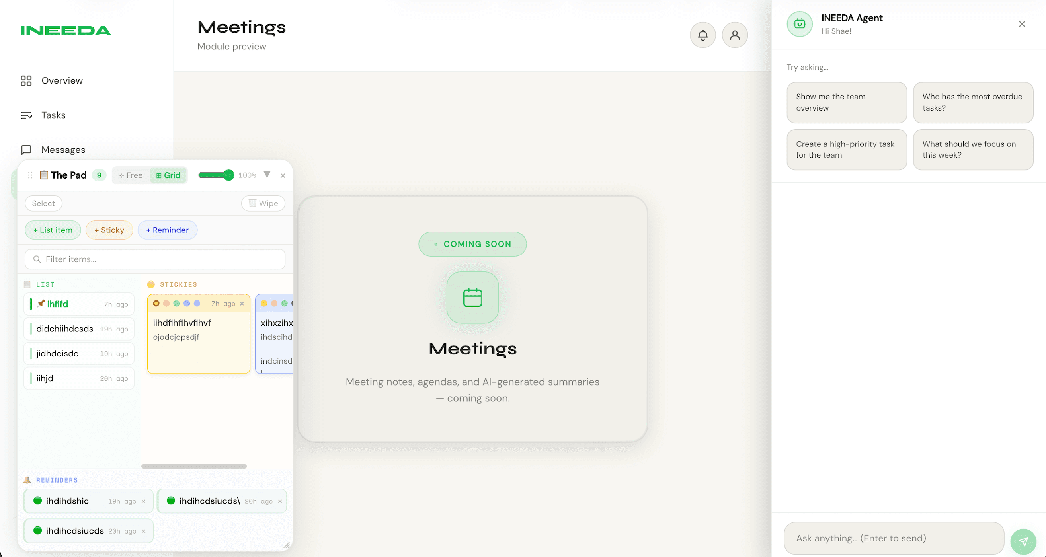Delete the iihdfihfihvfihvf sticky note
The width and height of the screenshot is (1046, 557).
point(242,304)
